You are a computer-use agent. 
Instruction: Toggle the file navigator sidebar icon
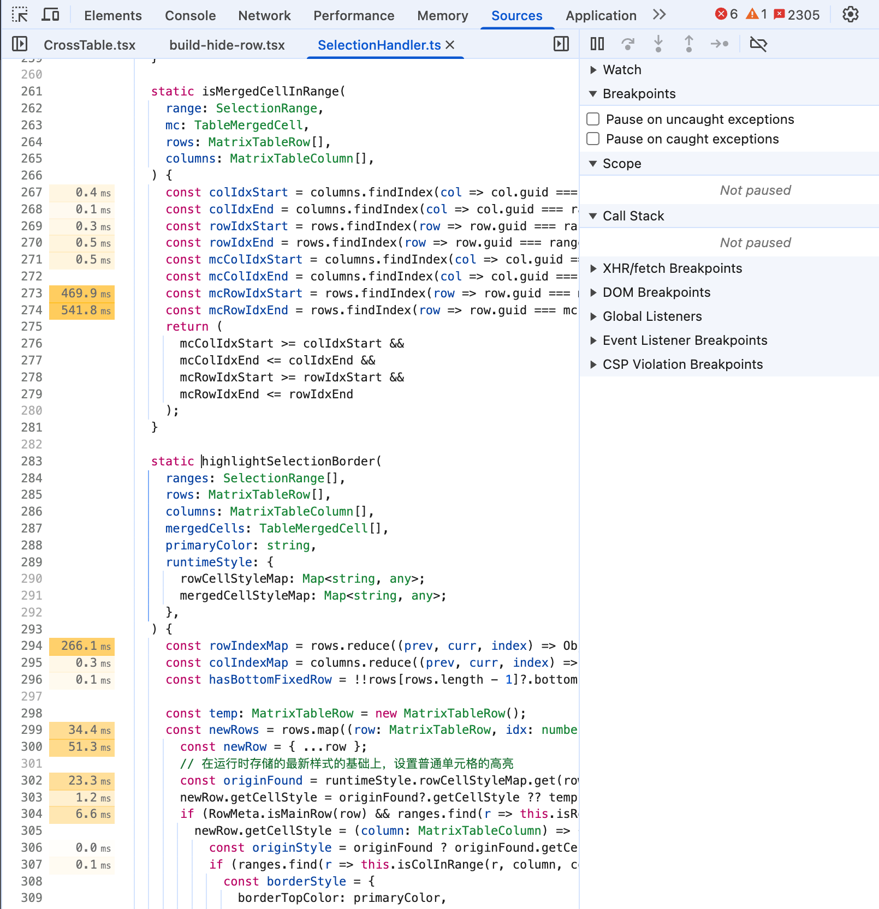click(20, 44)
